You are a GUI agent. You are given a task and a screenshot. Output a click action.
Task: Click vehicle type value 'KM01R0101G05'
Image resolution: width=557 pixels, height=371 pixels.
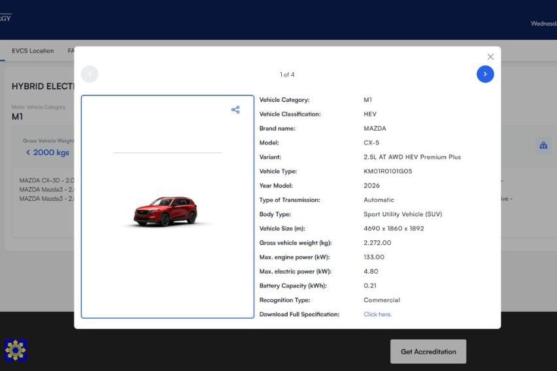pyautogui.click(x=388, y=171)
